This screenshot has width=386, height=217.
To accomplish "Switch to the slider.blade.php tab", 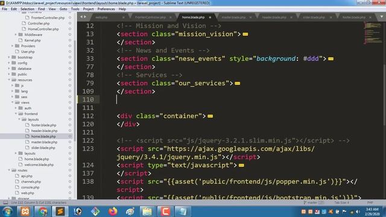I will (314, 17).
